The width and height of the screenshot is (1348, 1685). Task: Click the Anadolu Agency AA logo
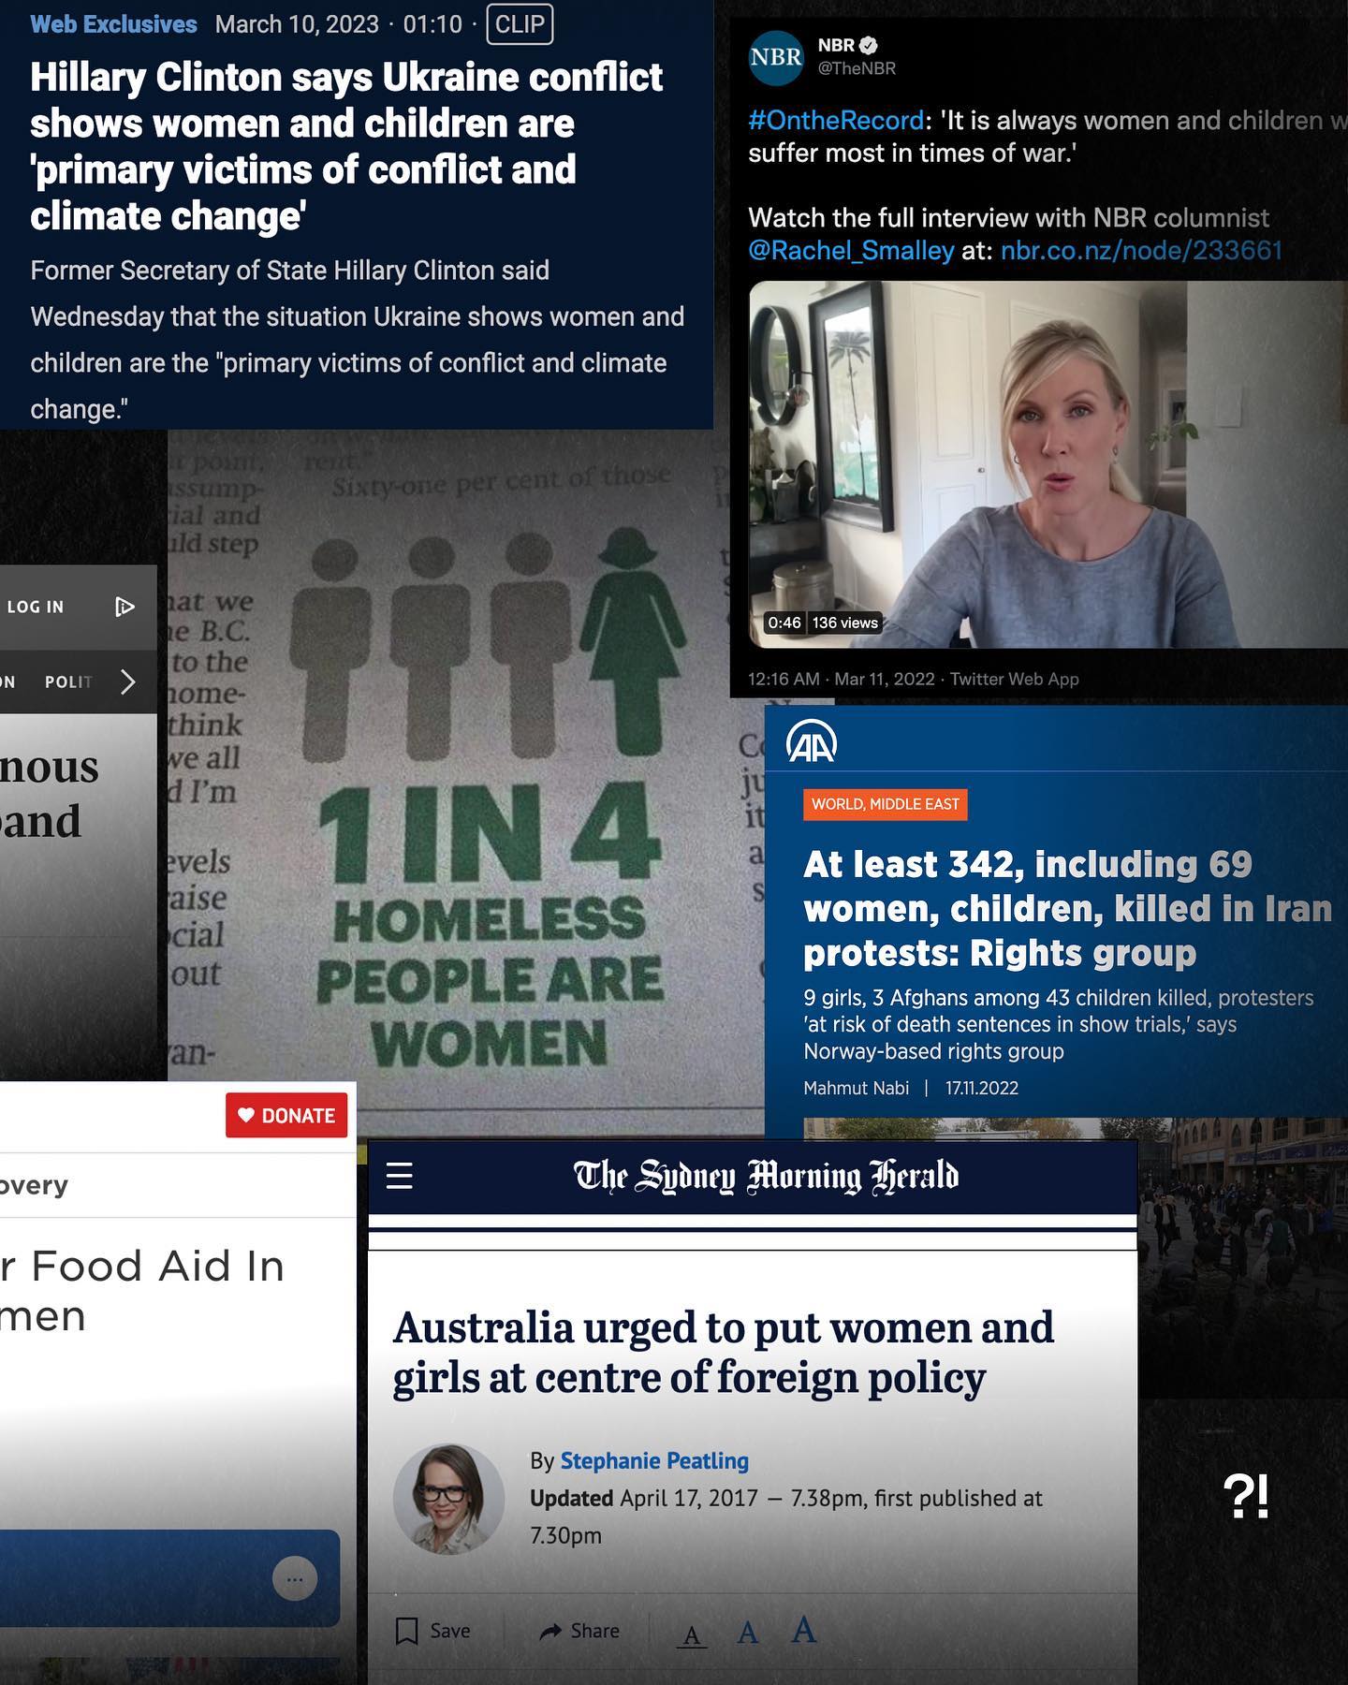point(812,744)
